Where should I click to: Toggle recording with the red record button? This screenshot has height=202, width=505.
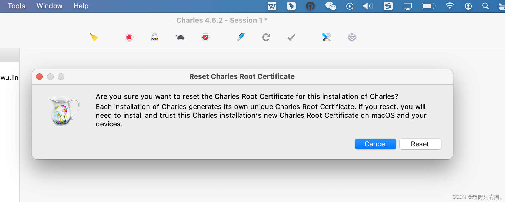click(129, 37)
